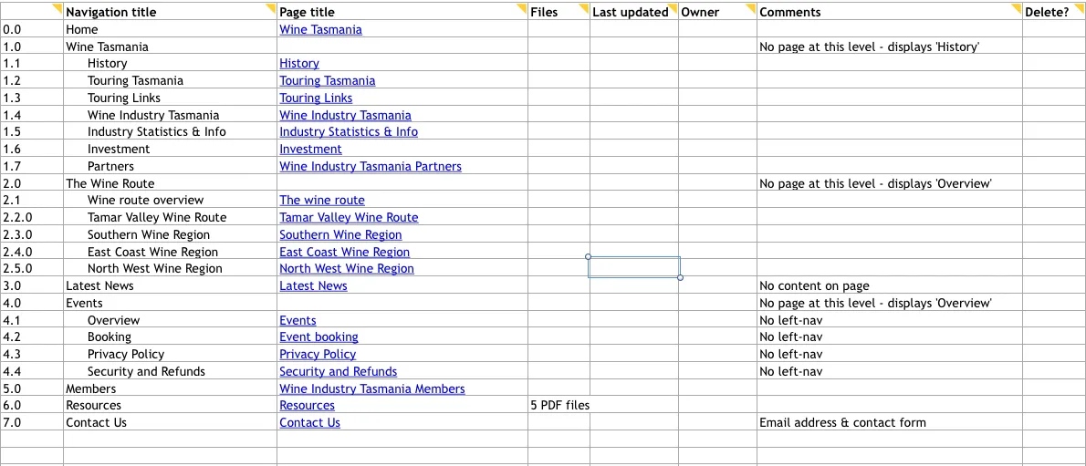Image resolution: width=1086 pixels, height=466 pixels.
Task: Click the highlighted Last updated cell in row 2.5.0
Action: click(634, 267)
